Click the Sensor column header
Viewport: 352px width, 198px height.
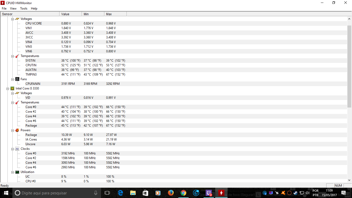click(30, 14)
